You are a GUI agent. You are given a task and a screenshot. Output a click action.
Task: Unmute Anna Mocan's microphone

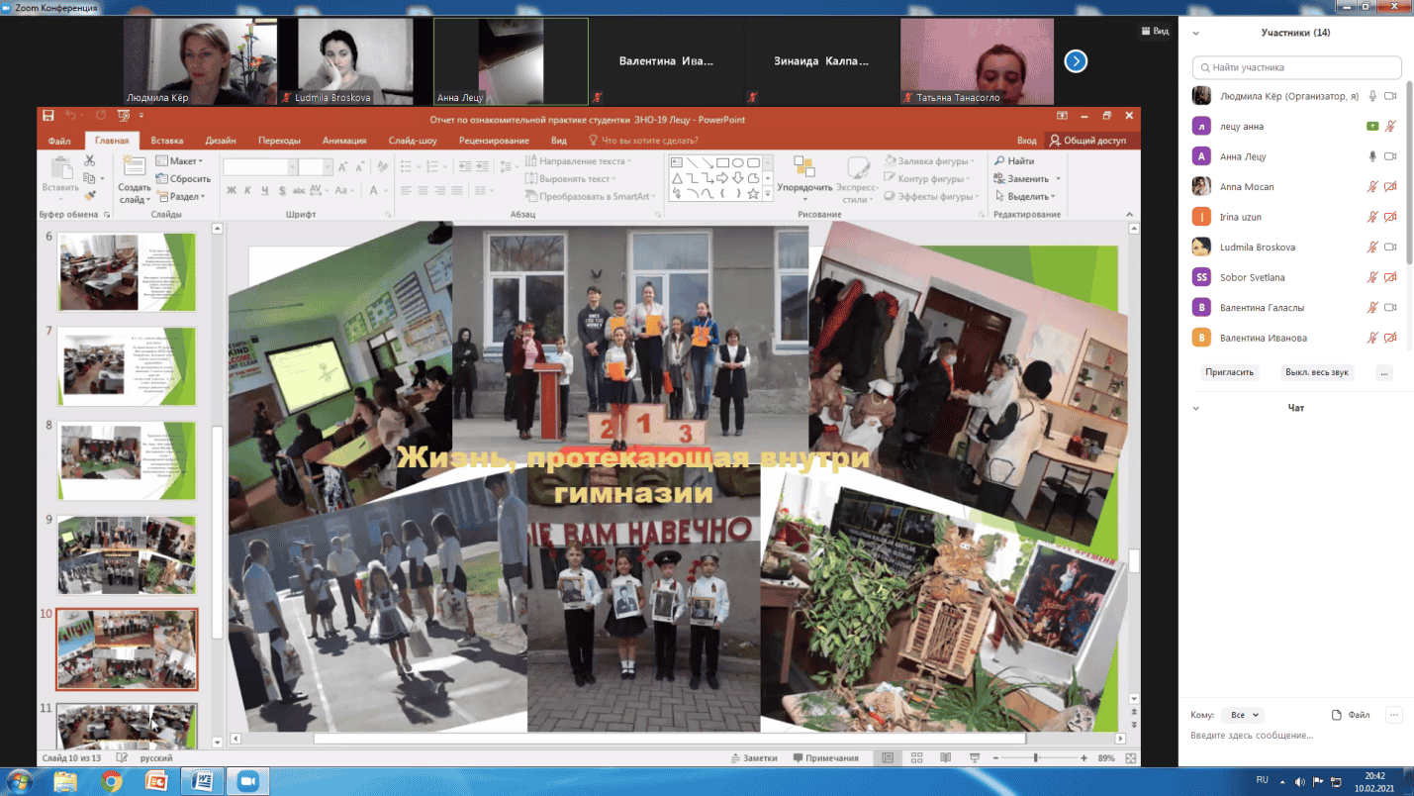1372,187
